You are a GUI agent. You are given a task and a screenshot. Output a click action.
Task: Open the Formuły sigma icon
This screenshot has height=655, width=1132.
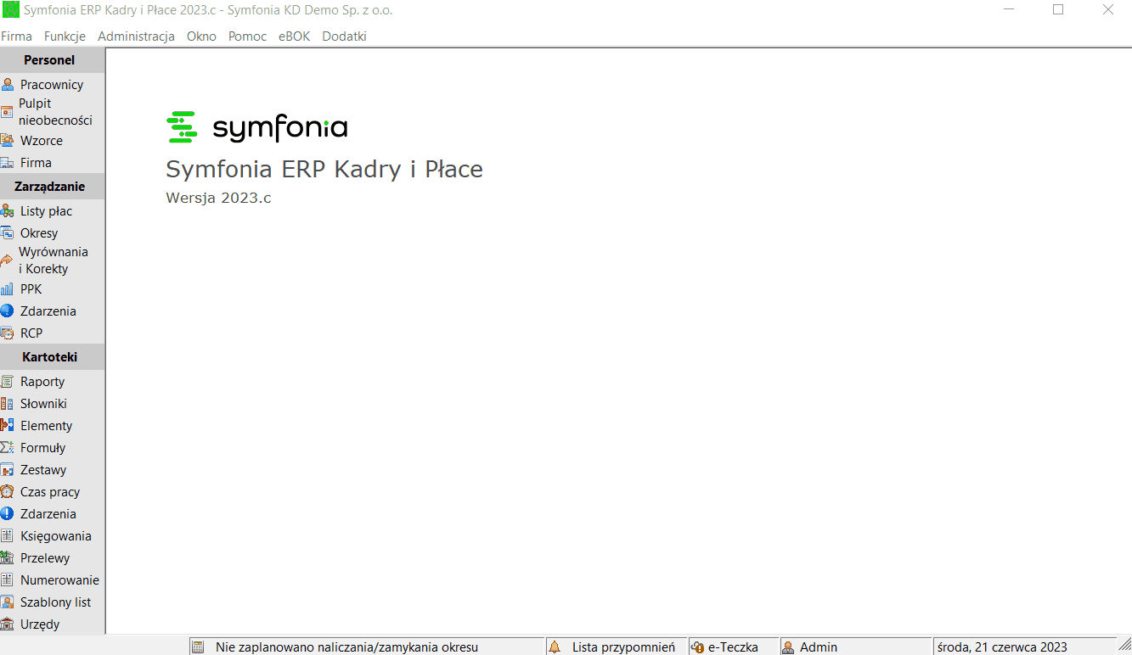point(8,448)
